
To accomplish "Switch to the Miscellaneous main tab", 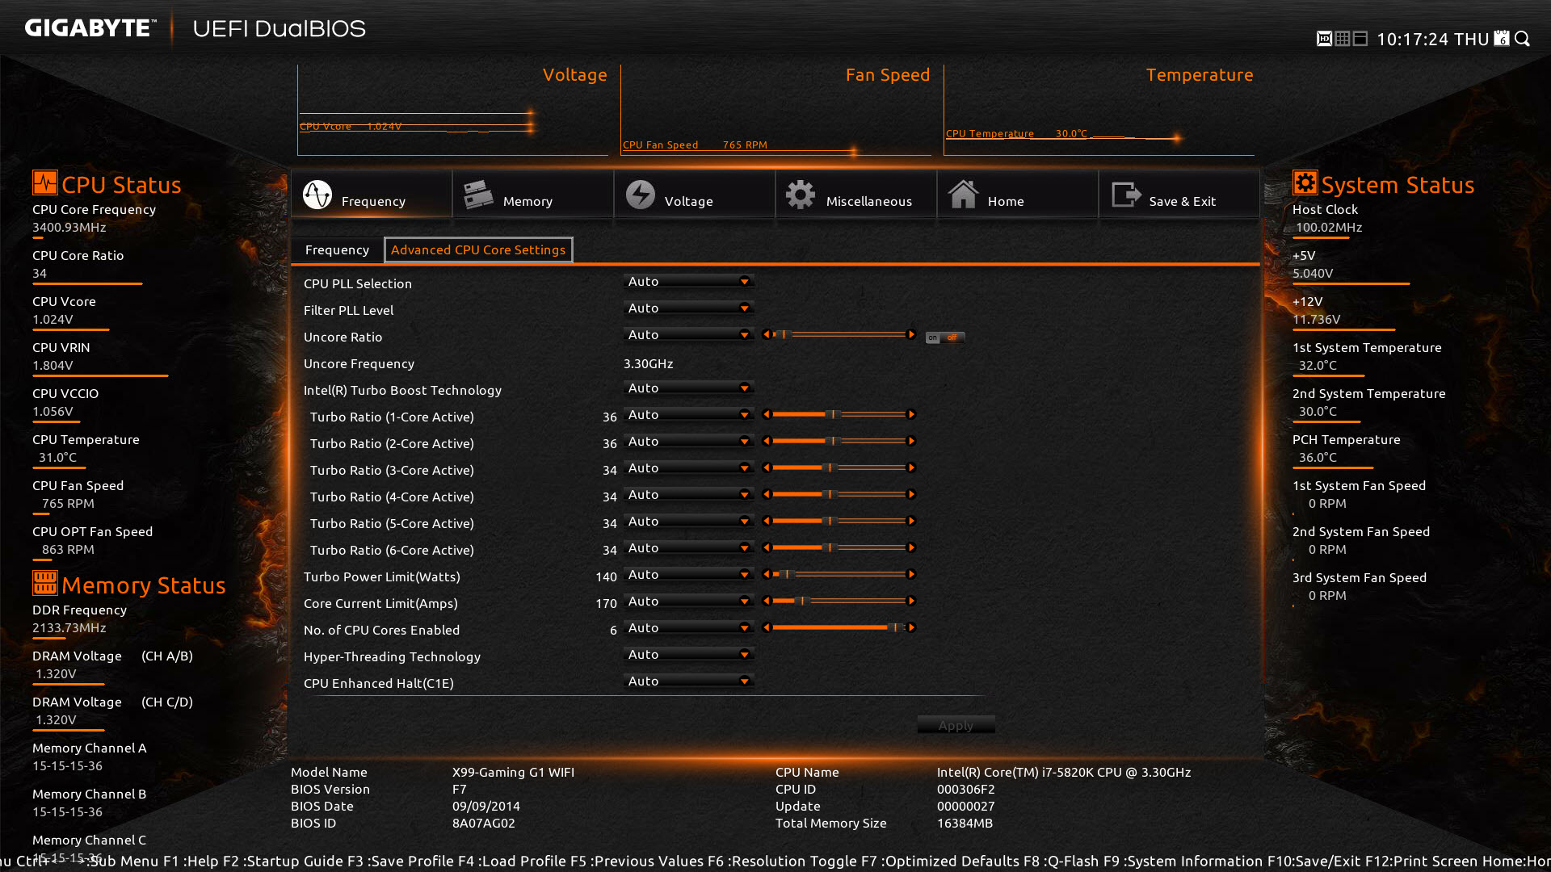I will pos(856,194).
